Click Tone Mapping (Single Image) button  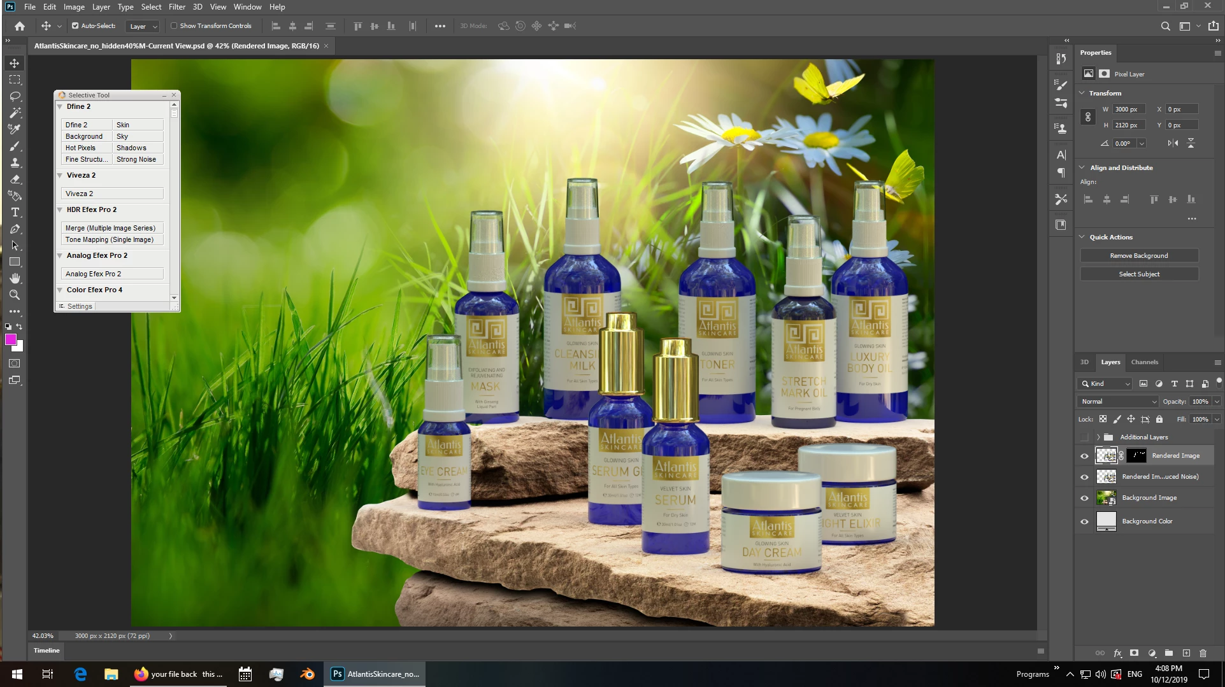pos(112,240)
